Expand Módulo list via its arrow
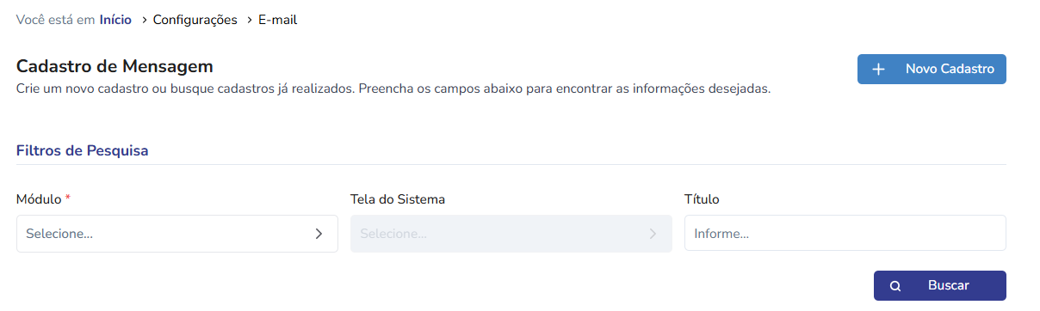 pos(319,234)
